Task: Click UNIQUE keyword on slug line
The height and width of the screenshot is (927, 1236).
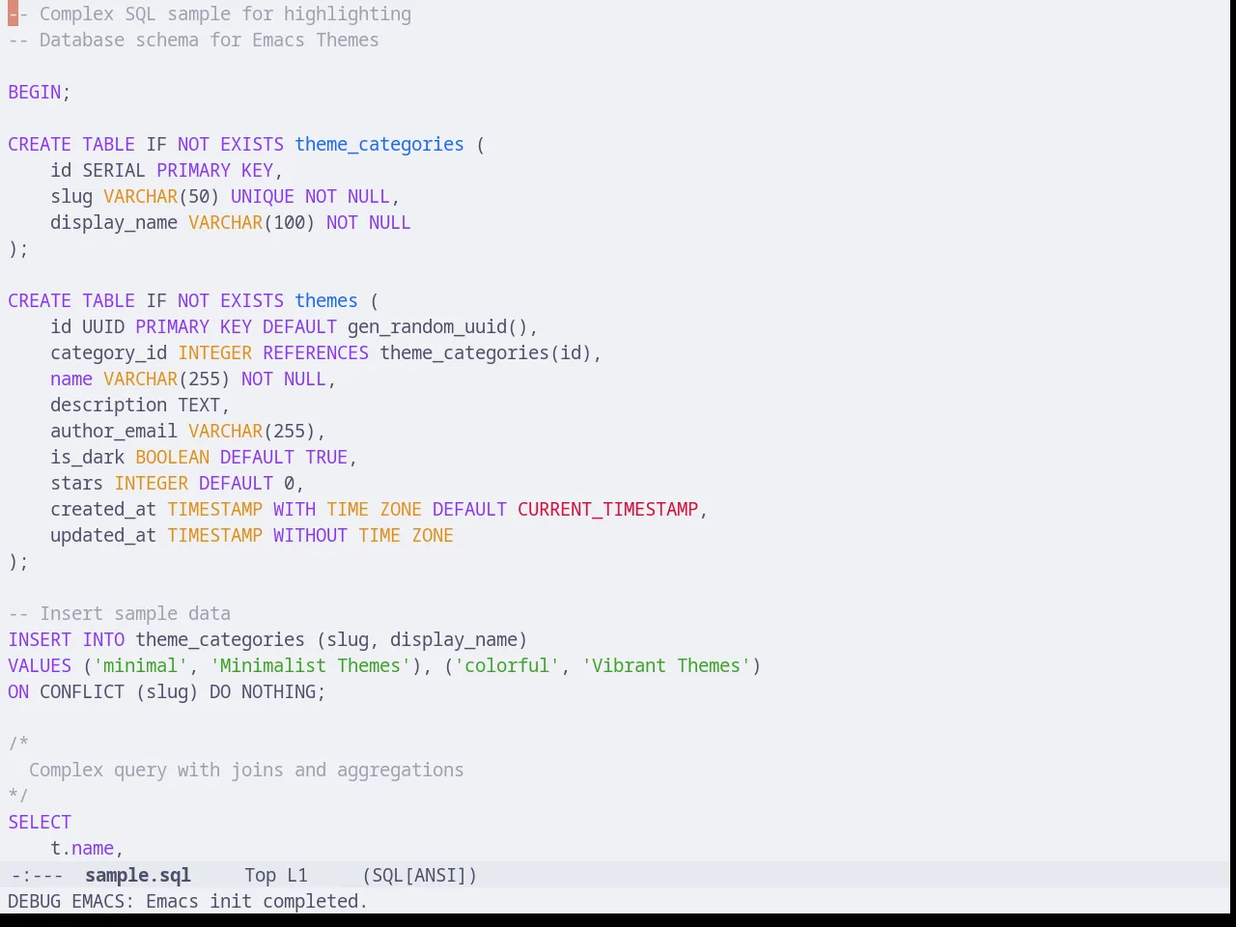Action: [263, 197]
